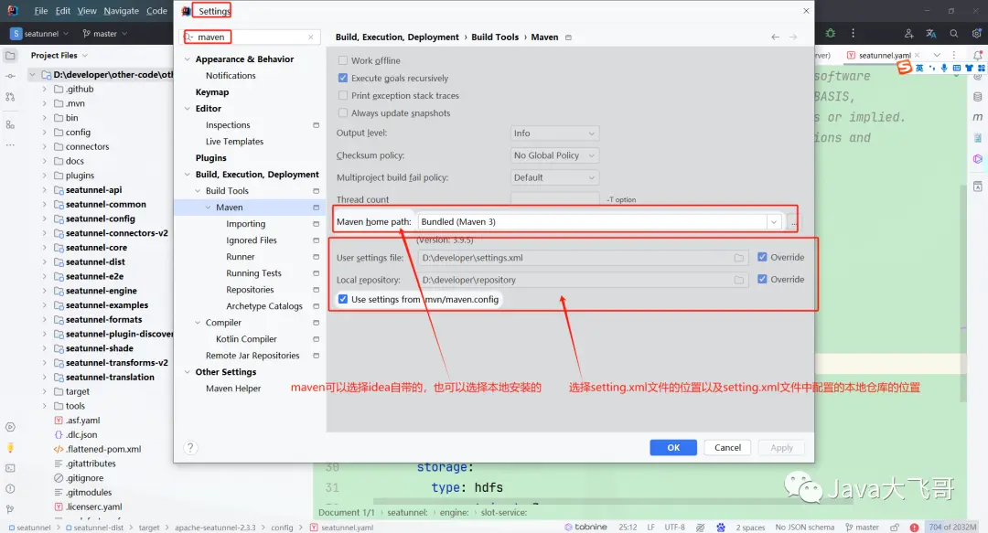Click the Thread count input field
Image resolution: width=988 pixels, height=533 pixels.
554,199
